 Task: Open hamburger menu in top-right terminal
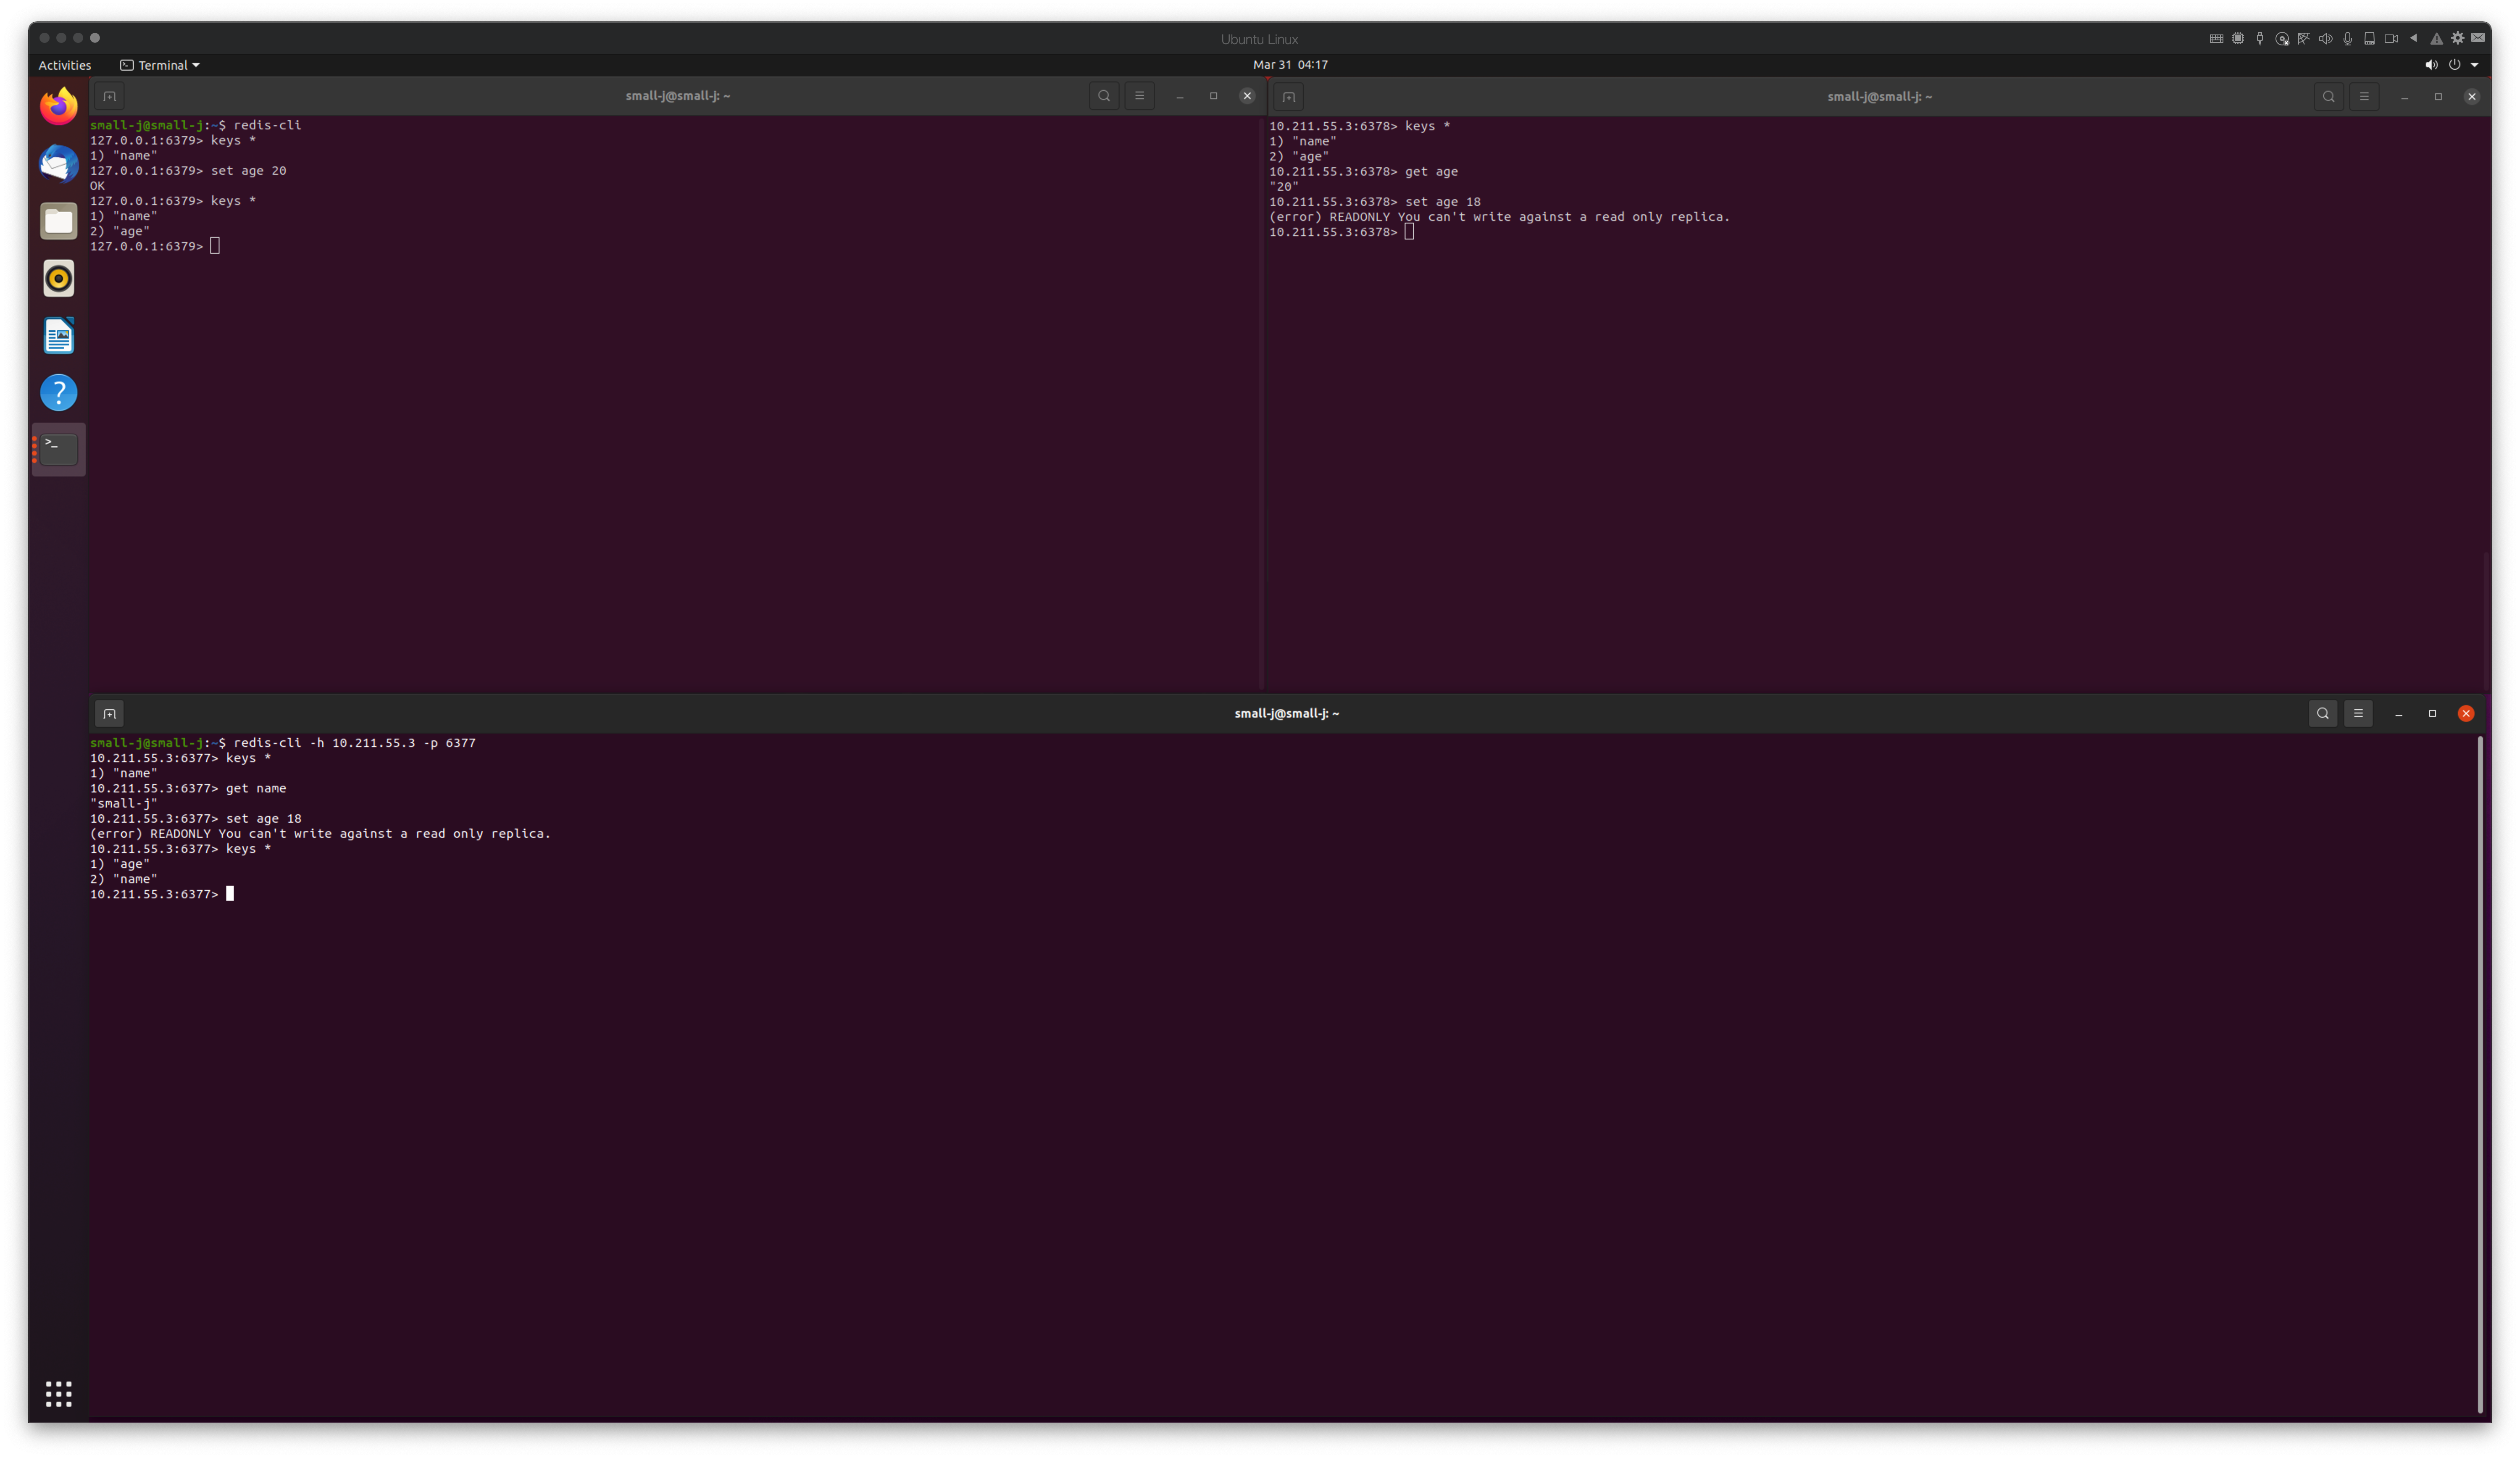click(x=2364, y=97)
